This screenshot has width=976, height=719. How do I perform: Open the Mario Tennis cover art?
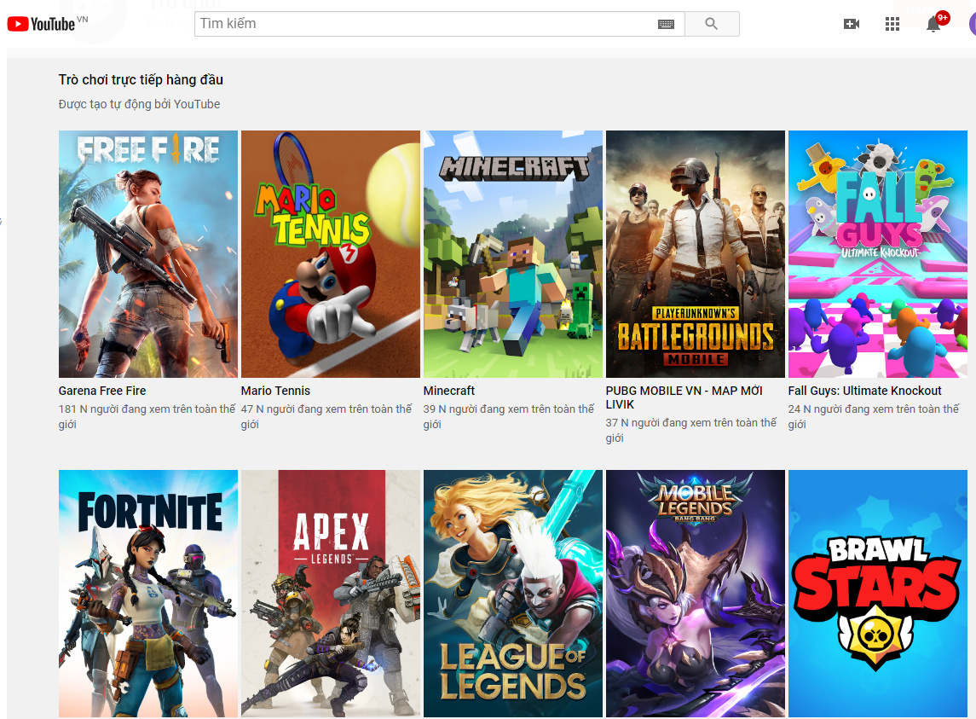point(331,253)
